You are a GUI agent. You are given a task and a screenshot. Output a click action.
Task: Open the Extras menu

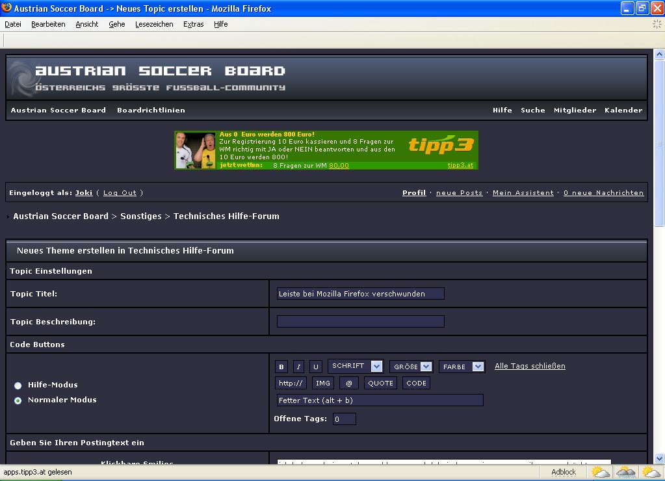click(194, 24)
